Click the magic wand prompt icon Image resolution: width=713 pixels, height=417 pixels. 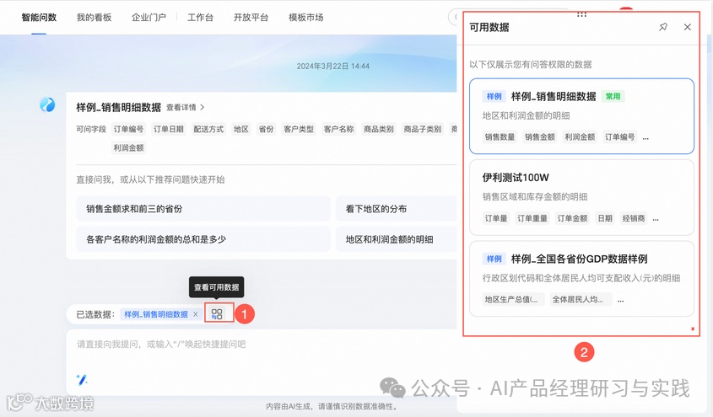pyautogui.click(x=81, y=379)
